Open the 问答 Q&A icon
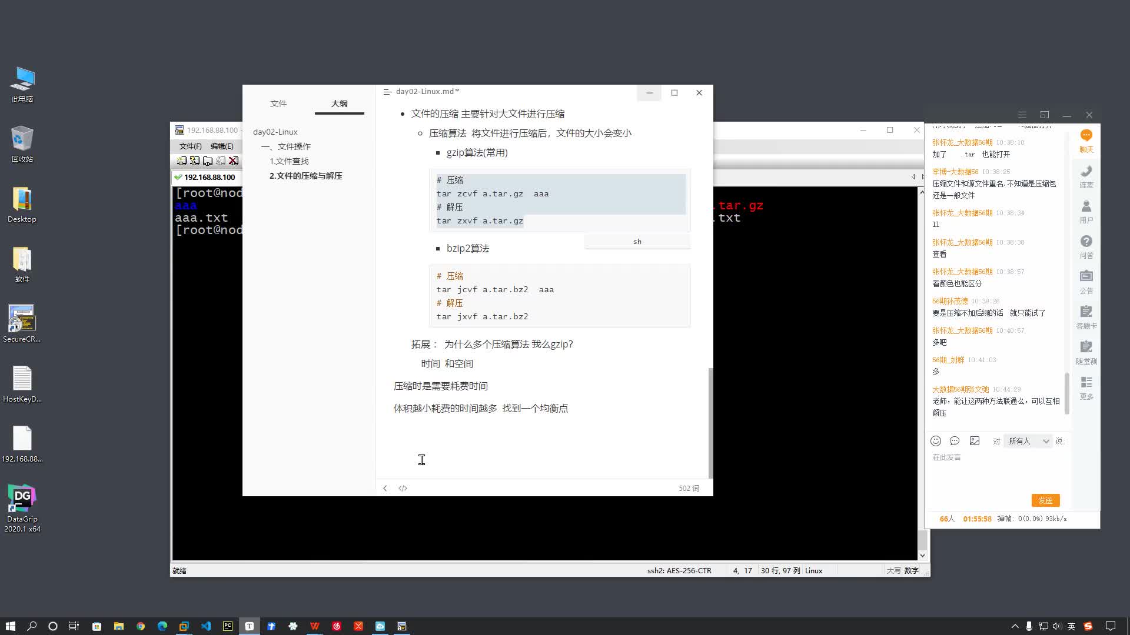The height and width of the screenshot is (635, 1130). [x=1086, y=247]
